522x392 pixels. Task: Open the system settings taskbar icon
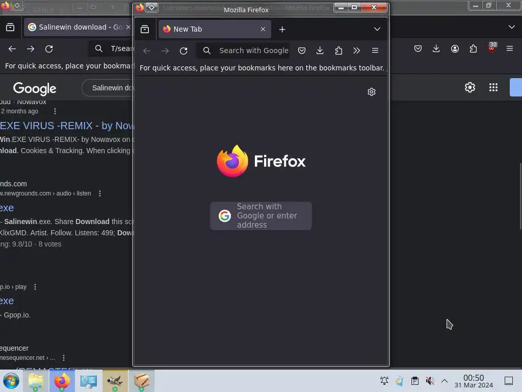click(89, 381)
